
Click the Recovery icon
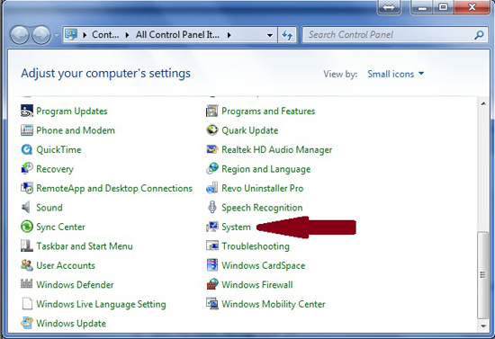(x=27, y=169)
